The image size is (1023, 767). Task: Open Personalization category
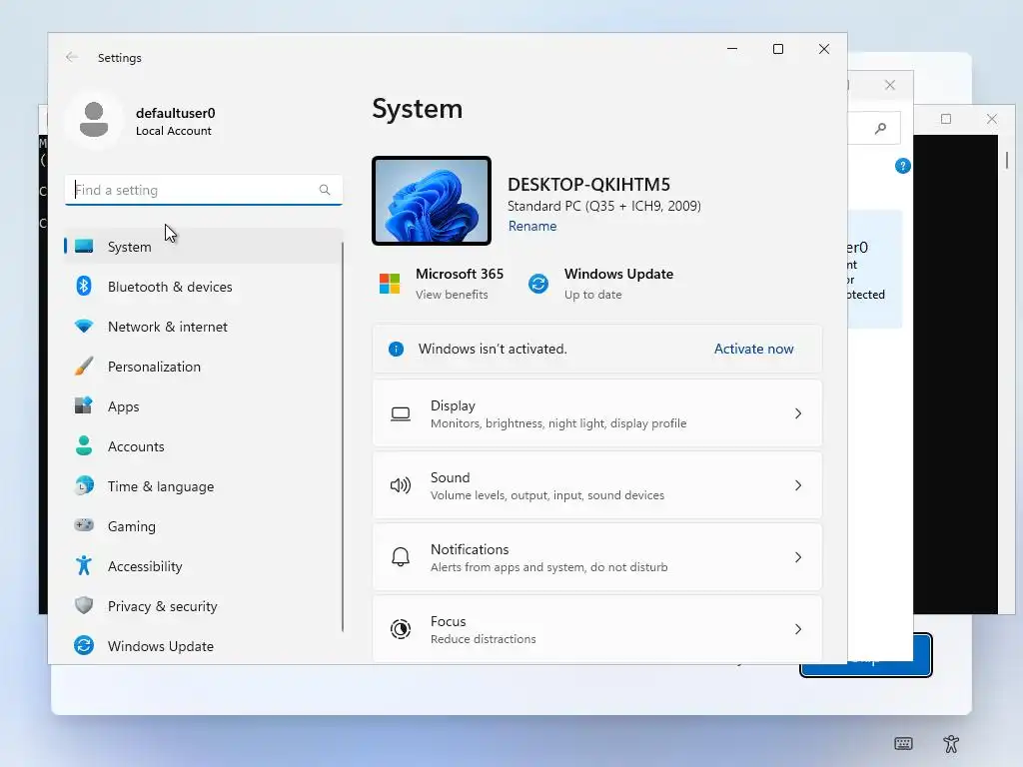pyautogui.click(x=154, y=367)
